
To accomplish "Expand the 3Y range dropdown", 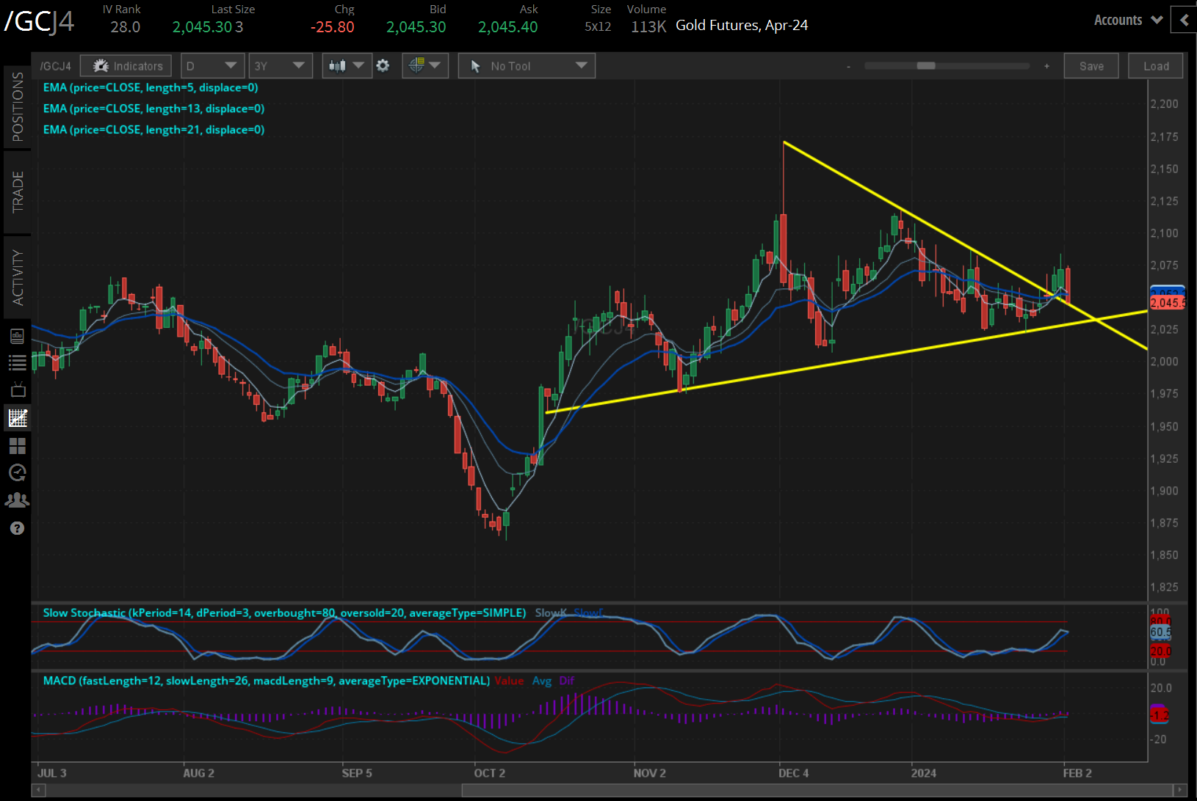I will (281, 65).
